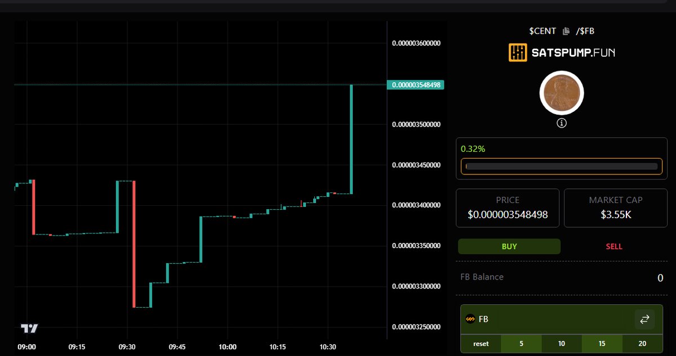Click the bonding progress bar at 0.32%

[562, 166]
